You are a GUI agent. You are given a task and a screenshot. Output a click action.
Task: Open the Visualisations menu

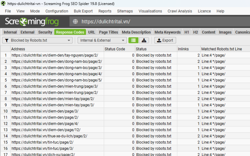pyautogui.click(x=150, y=11)
